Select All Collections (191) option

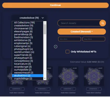(27, 23)
